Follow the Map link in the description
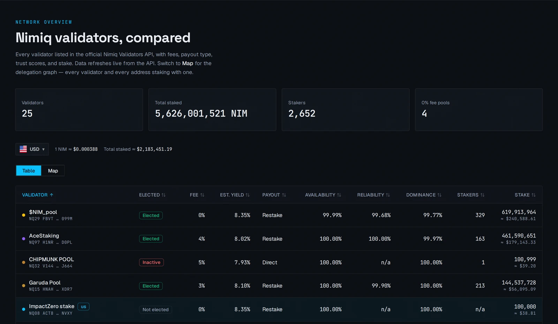Screen dimensions: 558x324 pos(188,63)
